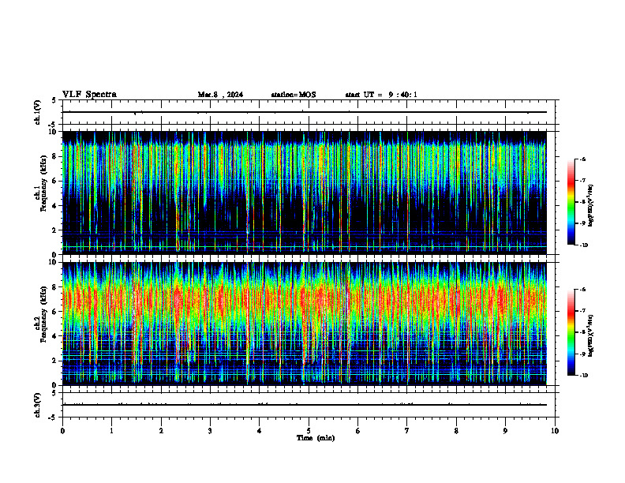Image resolution: width=625 pixels, height=483 pixels.
Task: Click time-axis tick label "9"
Action: [x=505, y=431]
